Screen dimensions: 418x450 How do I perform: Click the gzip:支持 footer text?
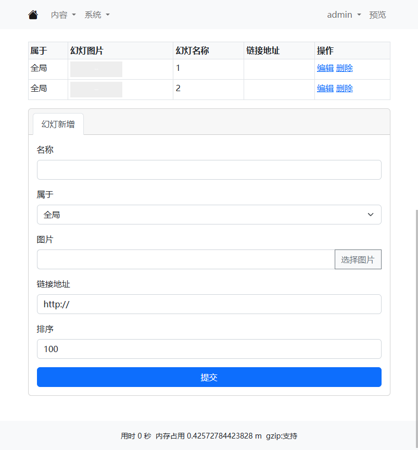point(282,436)
